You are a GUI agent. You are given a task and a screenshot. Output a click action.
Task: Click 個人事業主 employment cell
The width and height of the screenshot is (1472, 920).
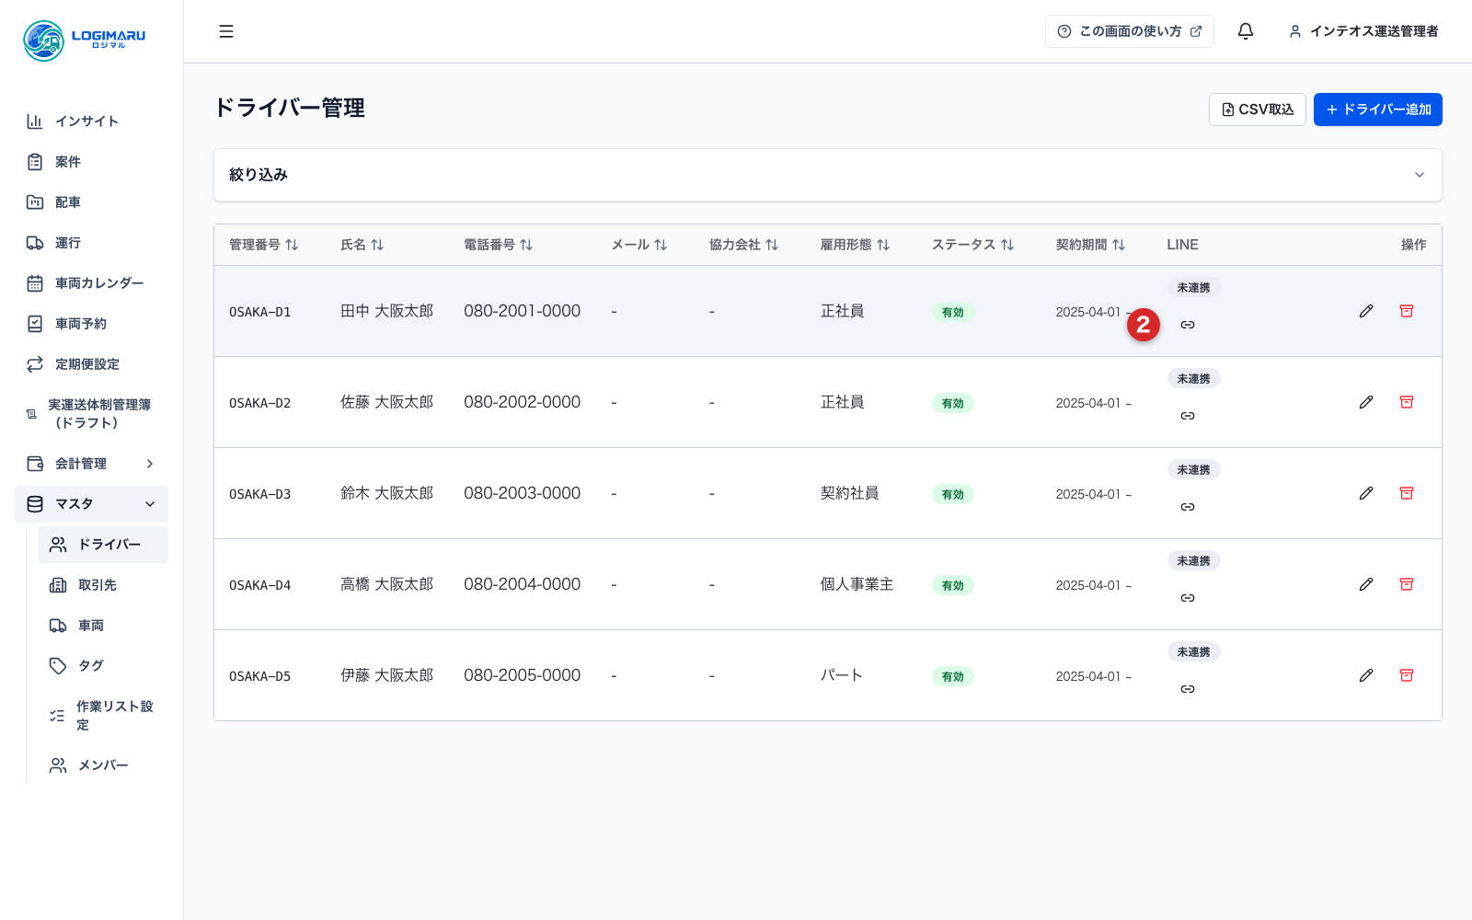click(x=857, y=584)
